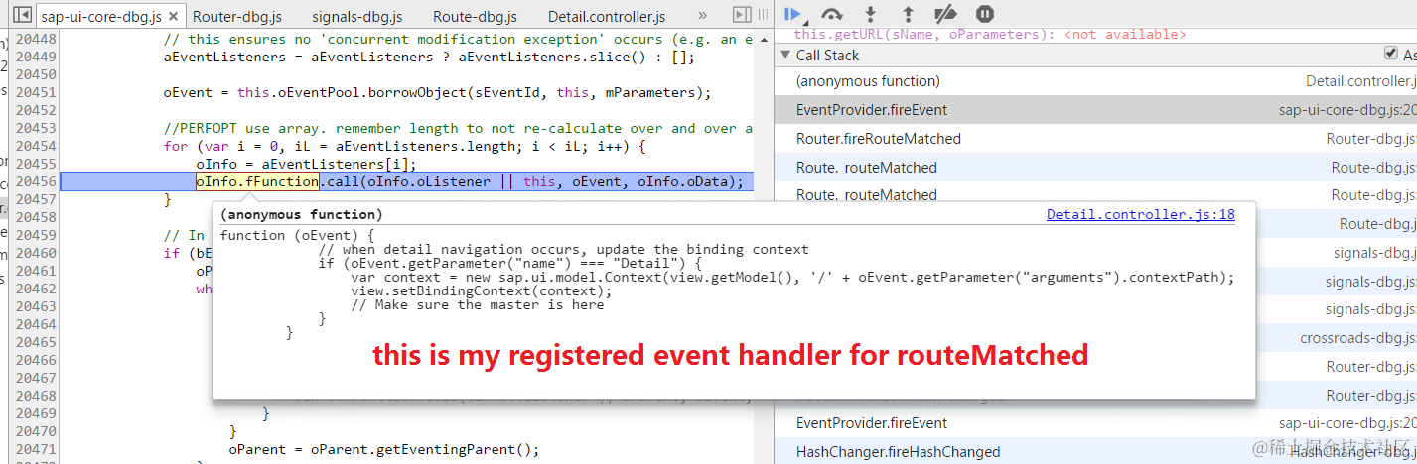
Task: Select the first Route._routeMatched stack frame
Action: pyautogui.click(x=1095, y=167)
